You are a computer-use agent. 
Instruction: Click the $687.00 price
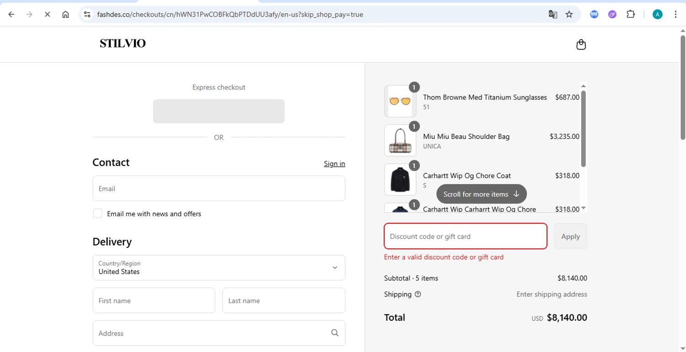click(x=567, y=97)
